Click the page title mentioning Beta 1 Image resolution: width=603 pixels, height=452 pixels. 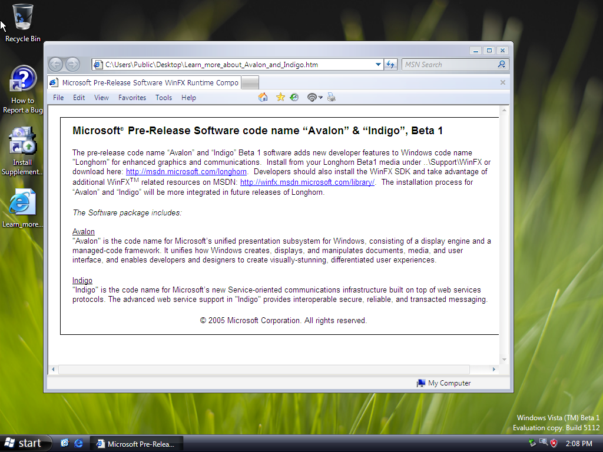258,131
